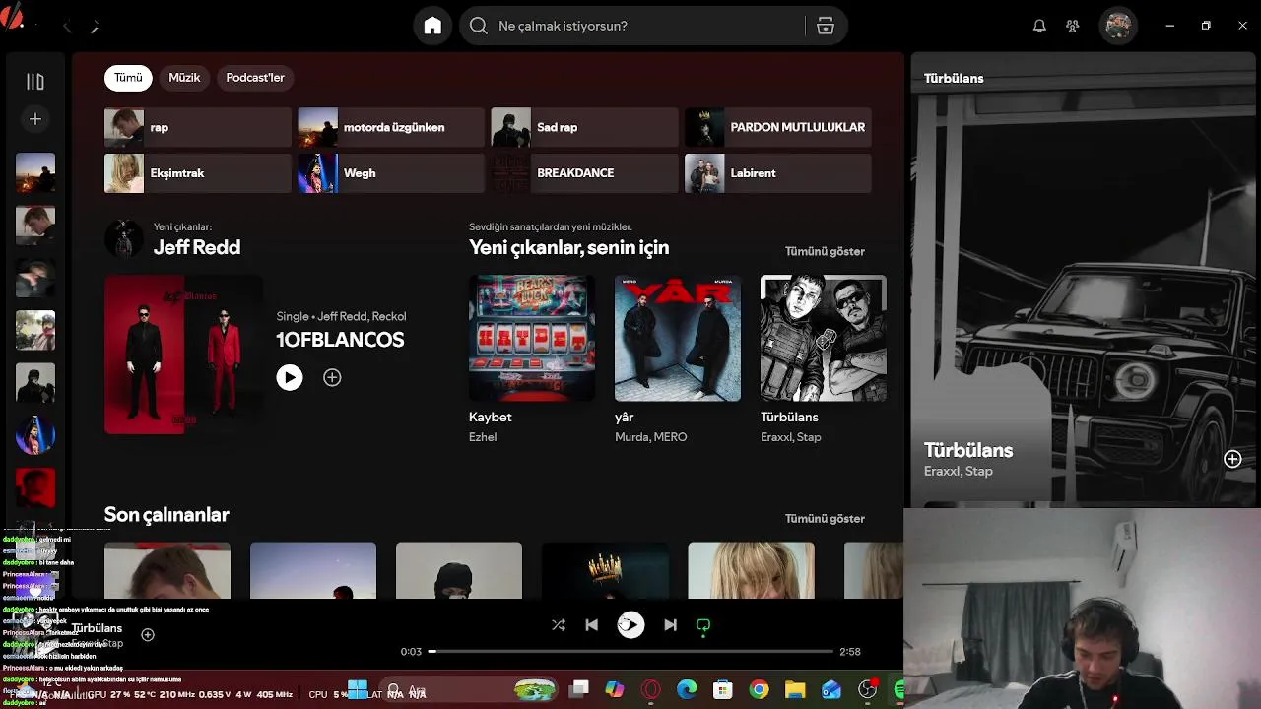The height and width of the screenshot is (709, 1261).
Task: Play the 1OFBLANCOS single
Action: click(290, 377)
